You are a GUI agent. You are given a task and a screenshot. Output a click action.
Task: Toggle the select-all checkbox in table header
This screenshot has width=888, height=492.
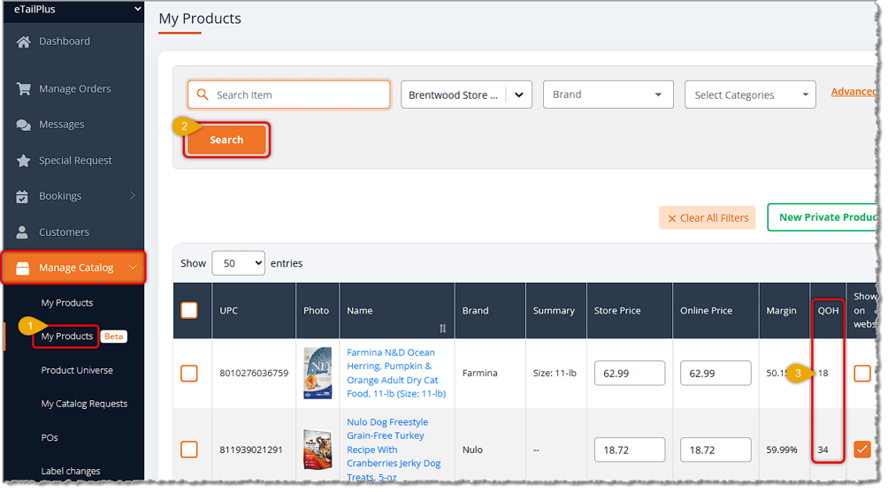click(189, 310)
